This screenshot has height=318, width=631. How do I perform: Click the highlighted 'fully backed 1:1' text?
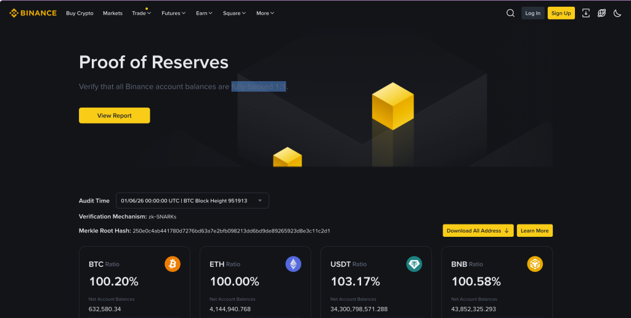click(259, 86)
